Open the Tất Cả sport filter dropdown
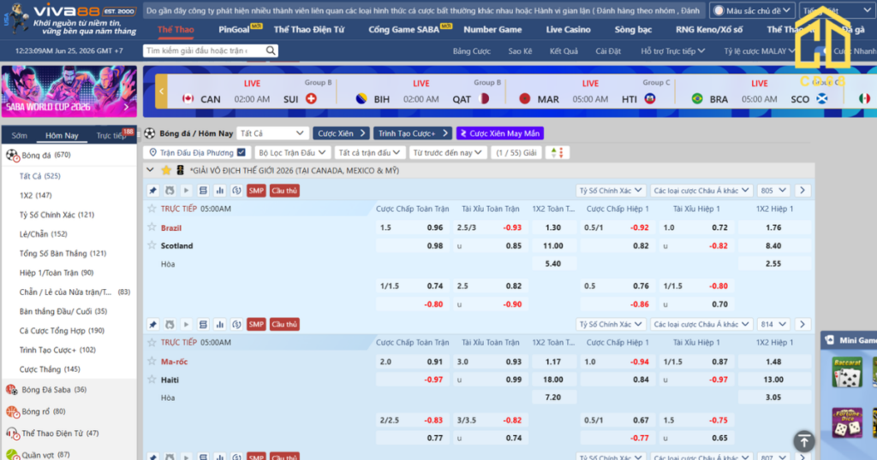 tap(271, 133)
